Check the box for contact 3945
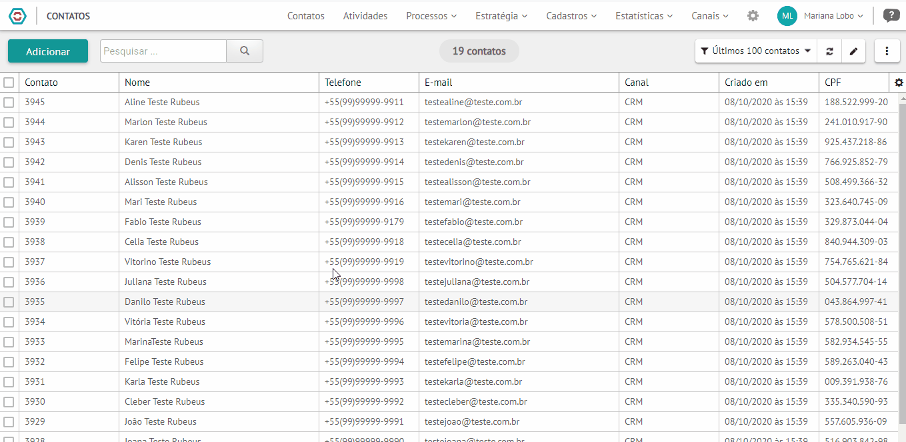The image size is (906, 442). (9, 103)
